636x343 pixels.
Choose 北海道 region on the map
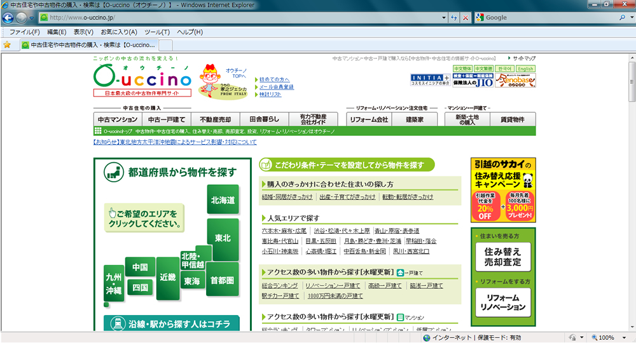(x=223, y=199)
